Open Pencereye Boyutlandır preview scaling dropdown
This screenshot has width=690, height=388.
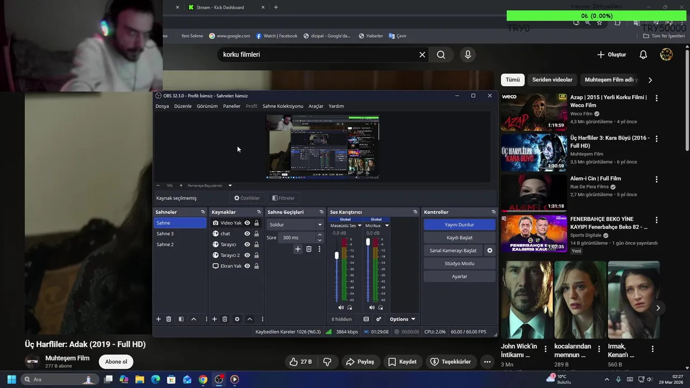click(x=230, y=185)
